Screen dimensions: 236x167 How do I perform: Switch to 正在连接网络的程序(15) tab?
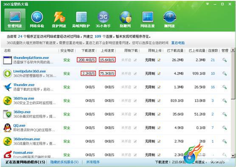[x=25, y=162]
